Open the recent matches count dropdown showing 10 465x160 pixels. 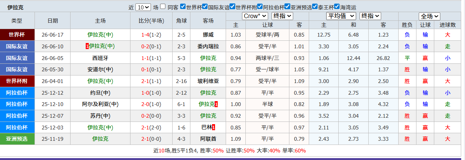point(143,7)
